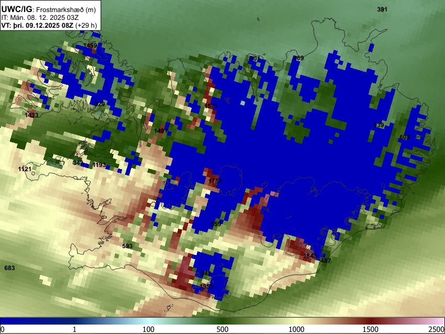Screen dimensions: 445x334
Task: Click the 500 tick label on the legend
Action: [222, 329]
